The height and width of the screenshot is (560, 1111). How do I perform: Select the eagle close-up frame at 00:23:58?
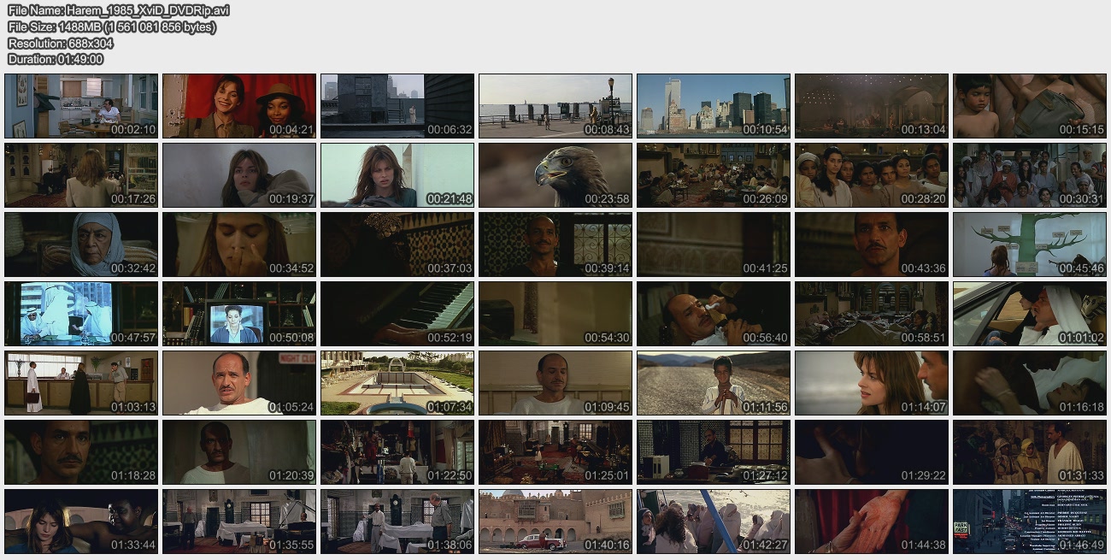coord(555,175)
